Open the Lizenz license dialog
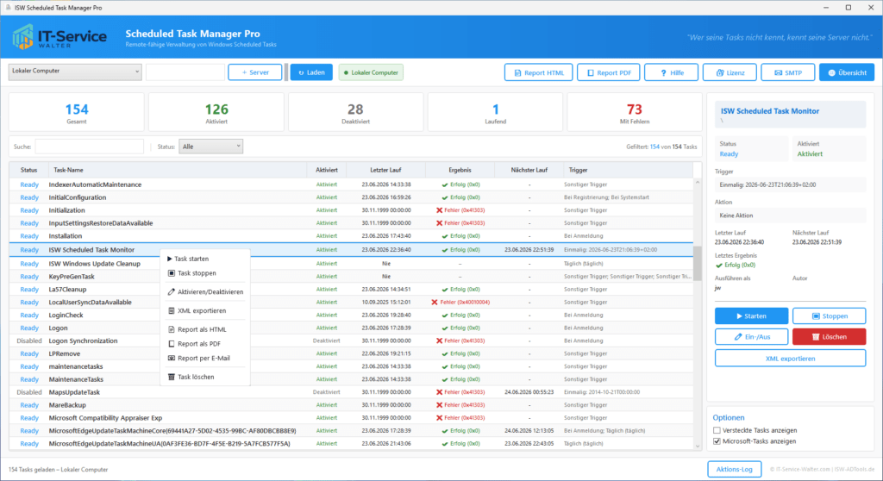The height and width of the screenshot is (481, 883). [x=730, y=72]
